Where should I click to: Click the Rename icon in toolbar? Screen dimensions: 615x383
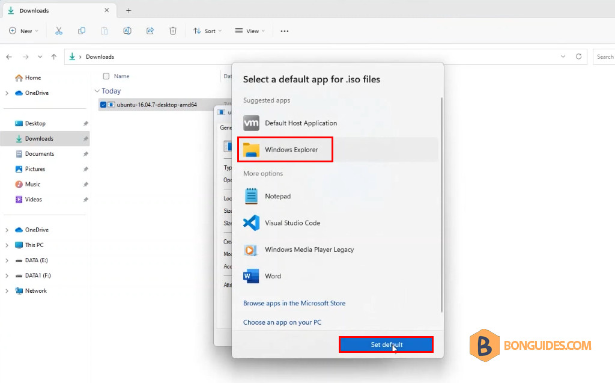pos(127,31)
